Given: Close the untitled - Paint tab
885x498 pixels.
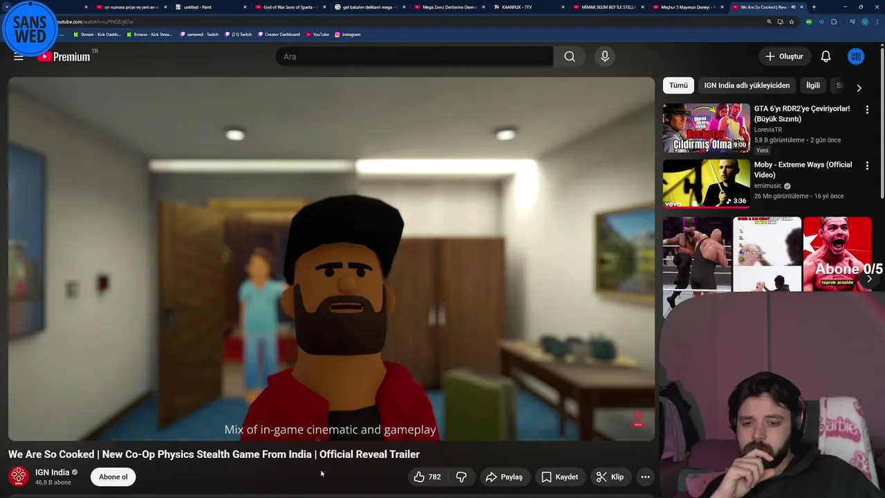Looking at the screenshot, I should click(x=245, y=7).
